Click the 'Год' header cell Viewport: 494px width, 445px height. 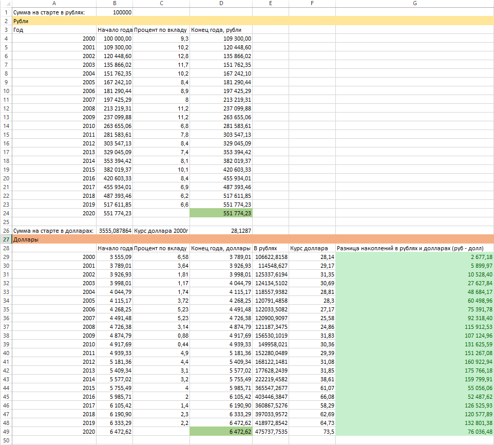pos(54,30)
